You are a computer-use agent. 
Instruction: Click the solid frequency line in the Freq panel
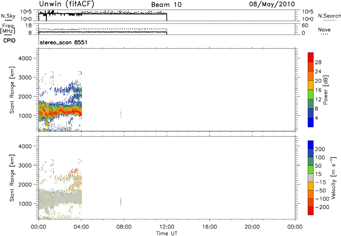click(103, 32)
